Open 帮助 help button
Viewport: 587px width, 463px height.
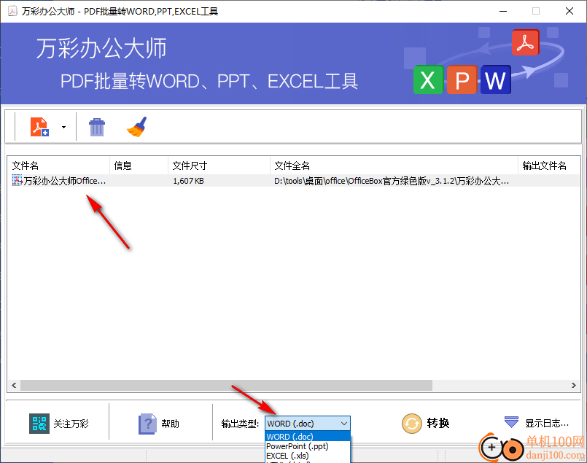tap(159, 424)
